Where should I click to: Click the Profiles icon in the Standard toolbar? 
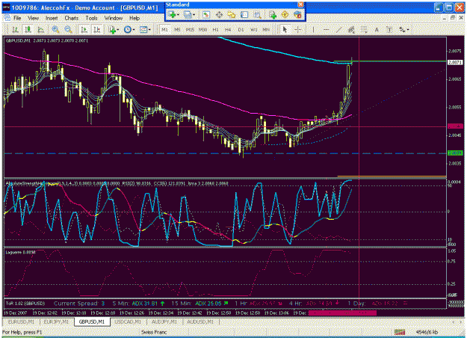click(188, 14)
